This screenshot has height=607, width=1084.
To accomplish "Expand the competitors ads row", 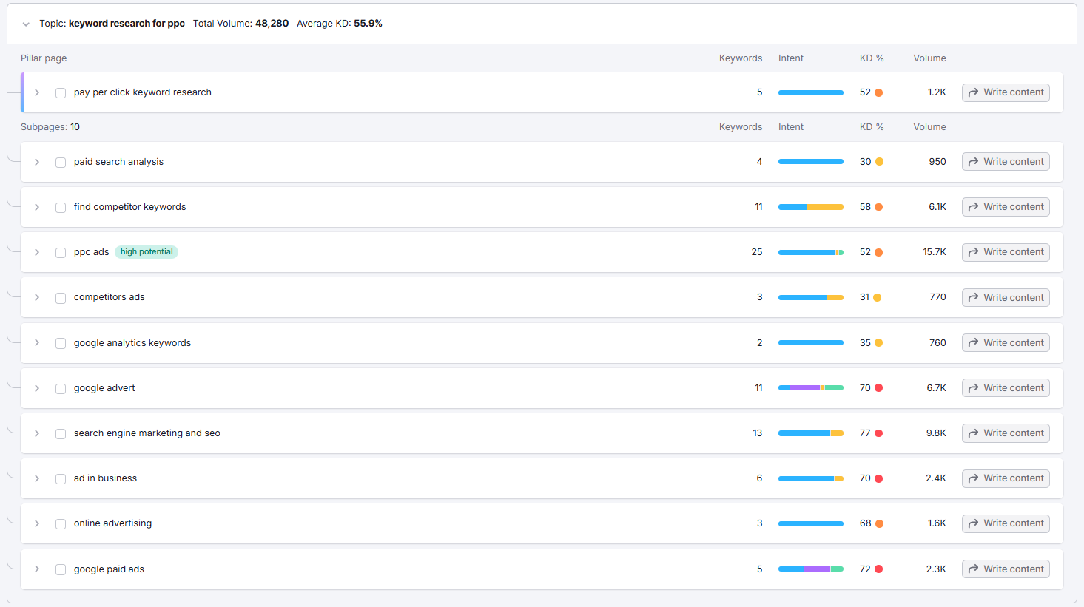I will pos(37,297).
